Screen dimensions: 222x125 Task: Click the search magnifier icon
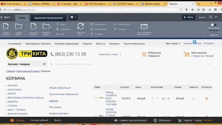(x=51, y=64)
